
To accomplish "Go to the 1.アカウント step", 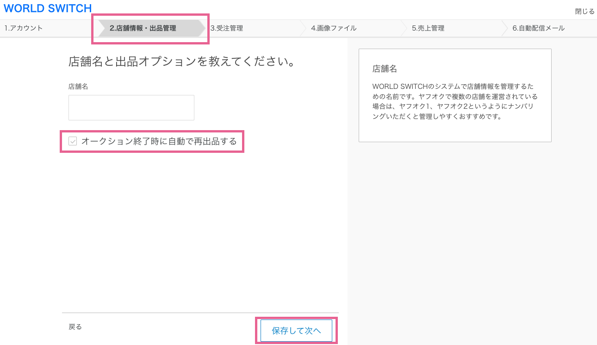I will 24,28.
